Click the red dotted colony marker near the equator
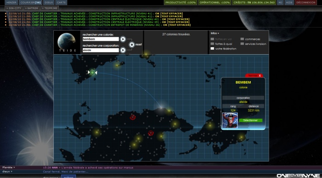322x178 pixels. tap(151, 133)
